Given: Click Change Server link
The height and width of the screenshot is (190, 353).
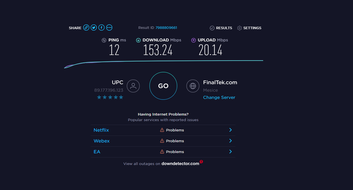Looking at the screenshot, I should pyautogui.click(x=219, y=97).
